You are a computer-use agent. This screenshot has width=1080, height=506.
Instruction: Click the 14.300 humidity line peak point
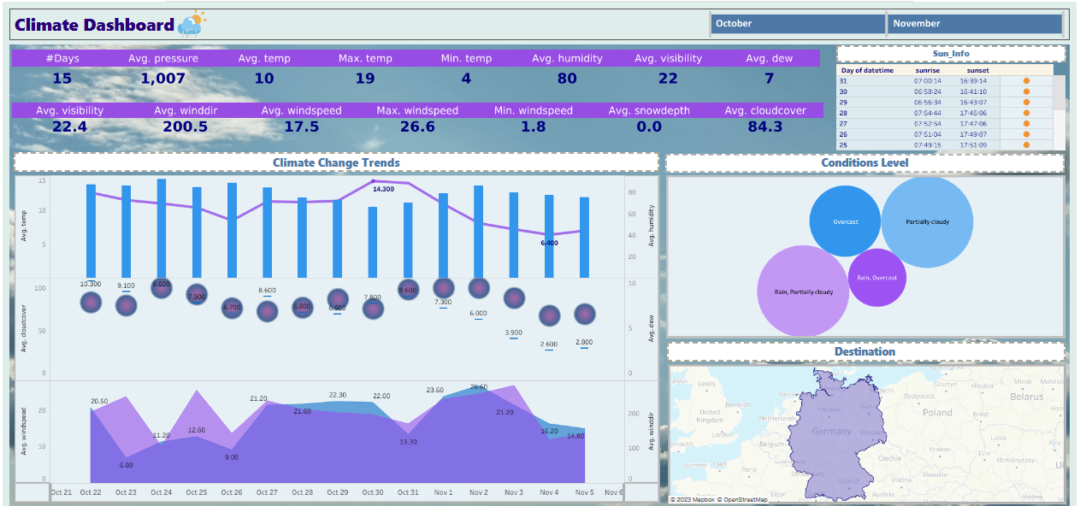(374, 181)
